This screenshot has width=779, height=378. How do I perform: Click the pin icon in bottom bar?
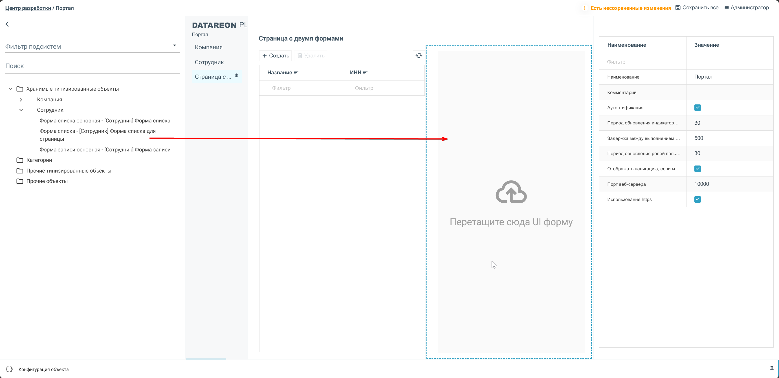click(x=771, y=369)
